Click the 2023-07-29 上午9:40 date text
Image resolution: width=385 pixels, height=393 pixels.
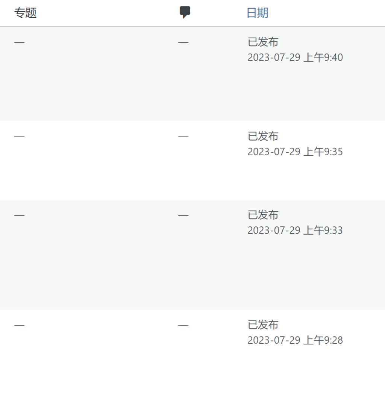coord(295,58)
